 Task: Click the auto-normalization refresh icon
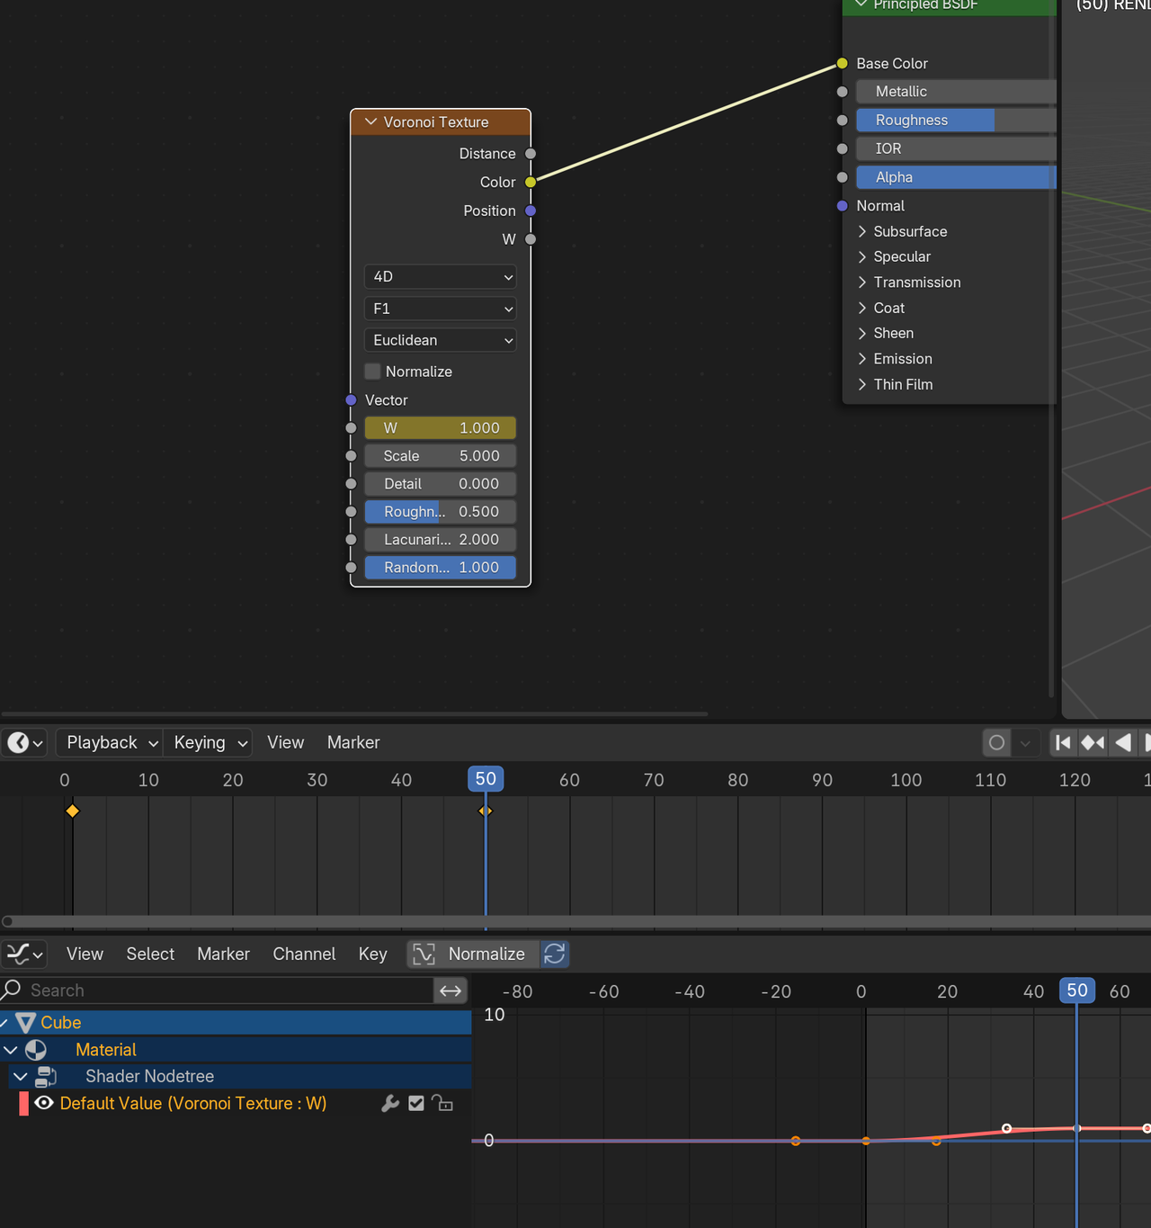click(x=555, y=954)
